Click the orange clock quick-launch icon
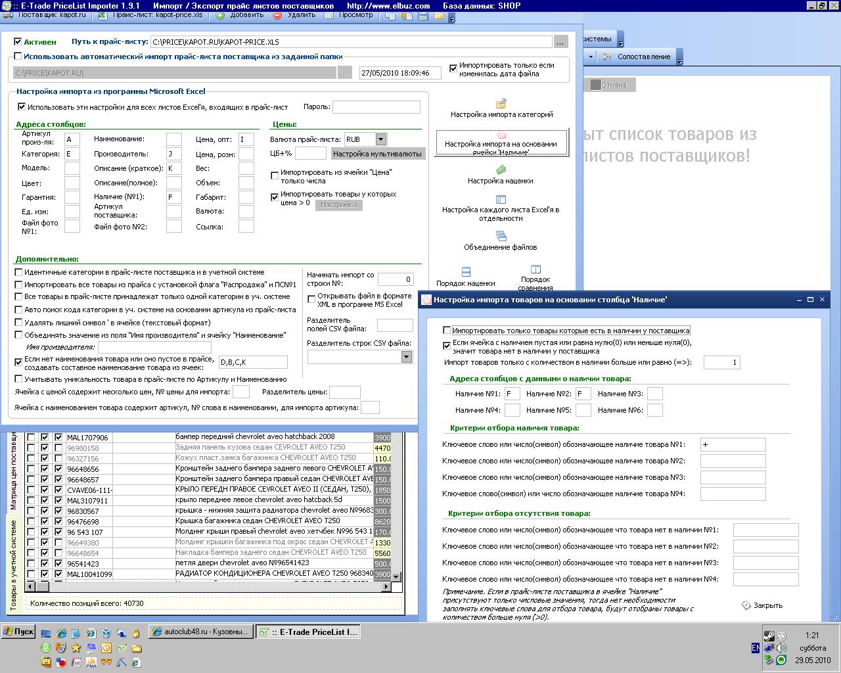 106,648
